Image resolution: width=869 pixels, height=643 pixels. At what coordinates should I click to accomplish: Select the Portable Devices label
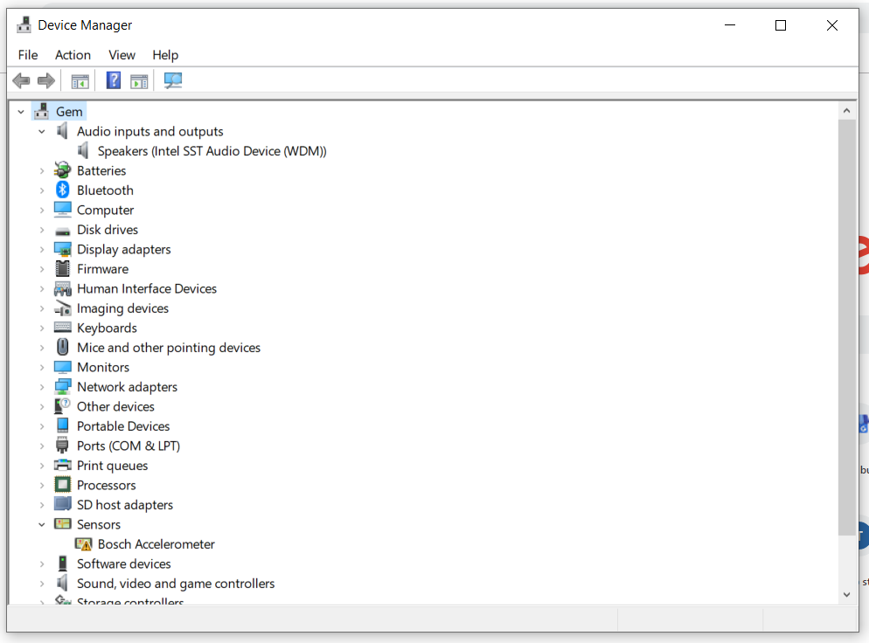tap(123, 425)
